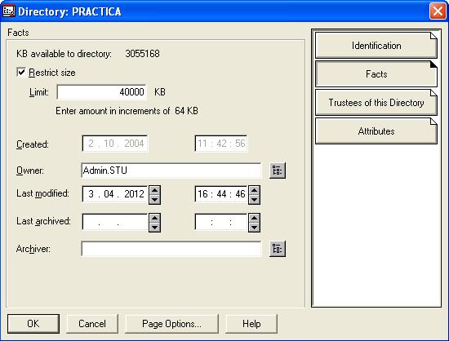Increase the Last archived date with the up arrow

(x=154, y=218)
